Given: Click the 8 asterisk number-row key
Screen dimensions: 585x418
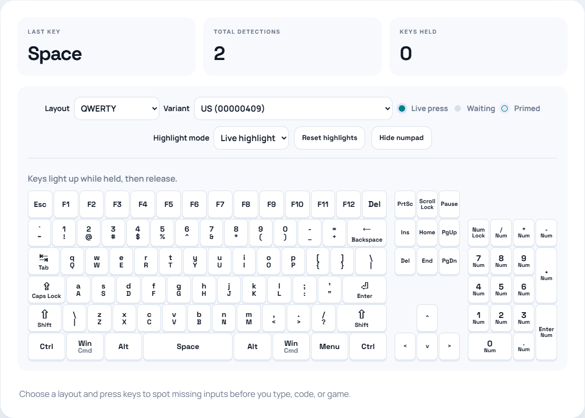Looking at the screenshot, I should [x=236, y=233].
